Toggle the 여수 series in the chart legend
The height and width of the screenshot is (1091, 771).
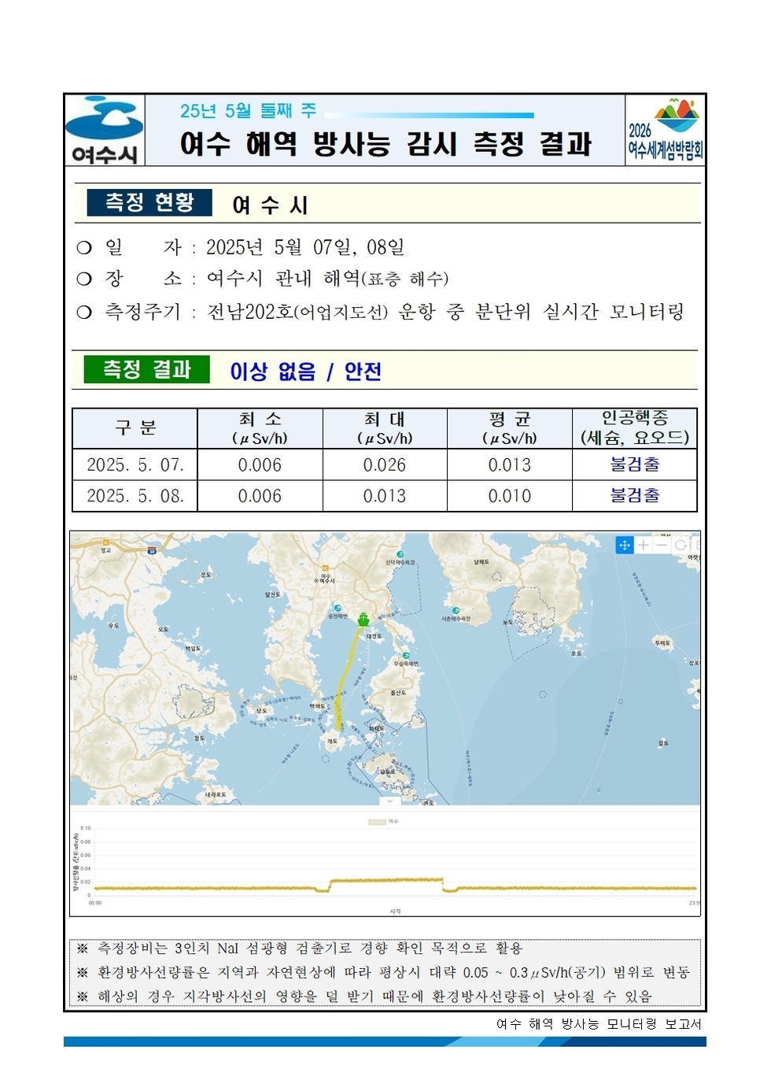pyautogui.click(x=394, y=821)
